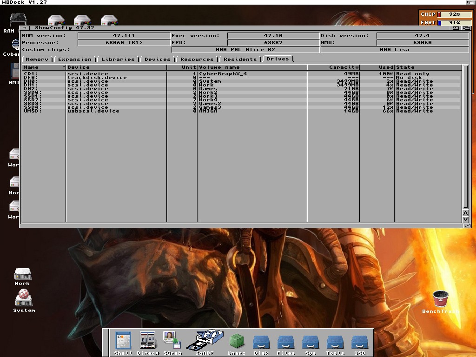Sort the list by the Name column header

click(44, 67)
